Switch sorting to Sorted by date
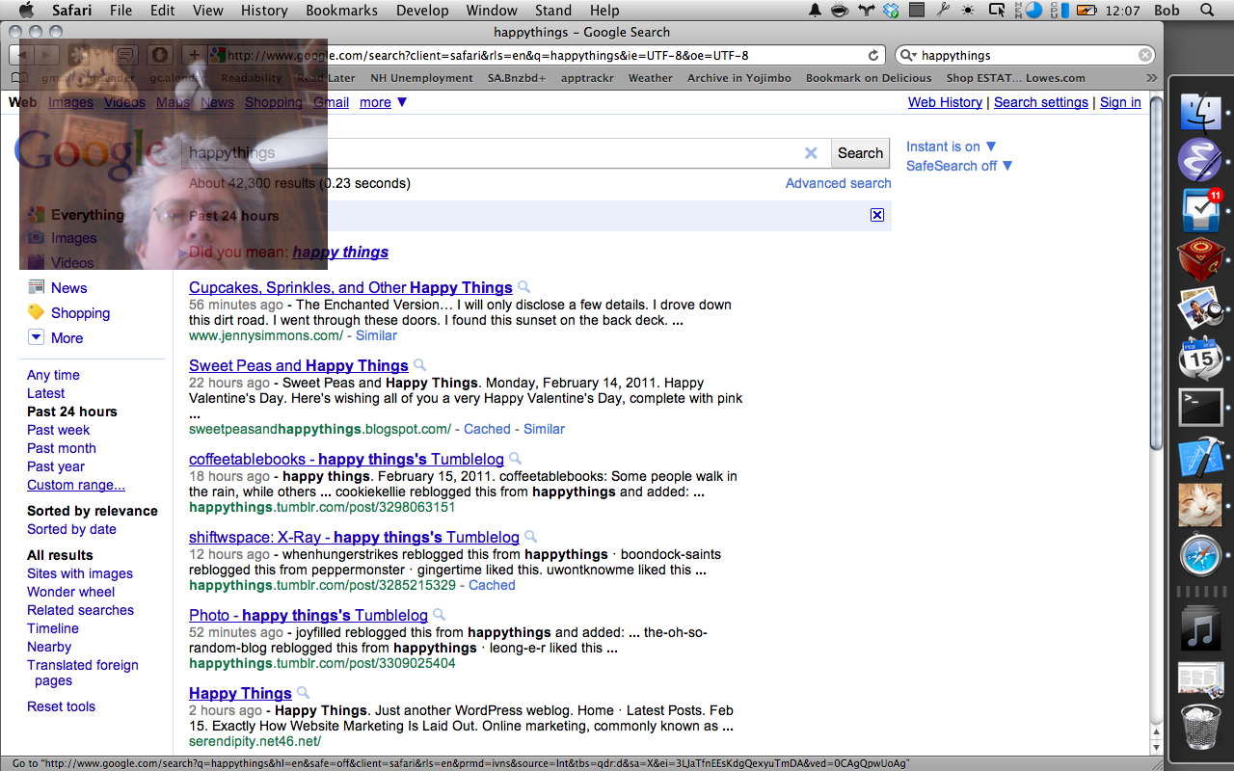Screen dimensions: 1234x771 click(x=71, y=529)
